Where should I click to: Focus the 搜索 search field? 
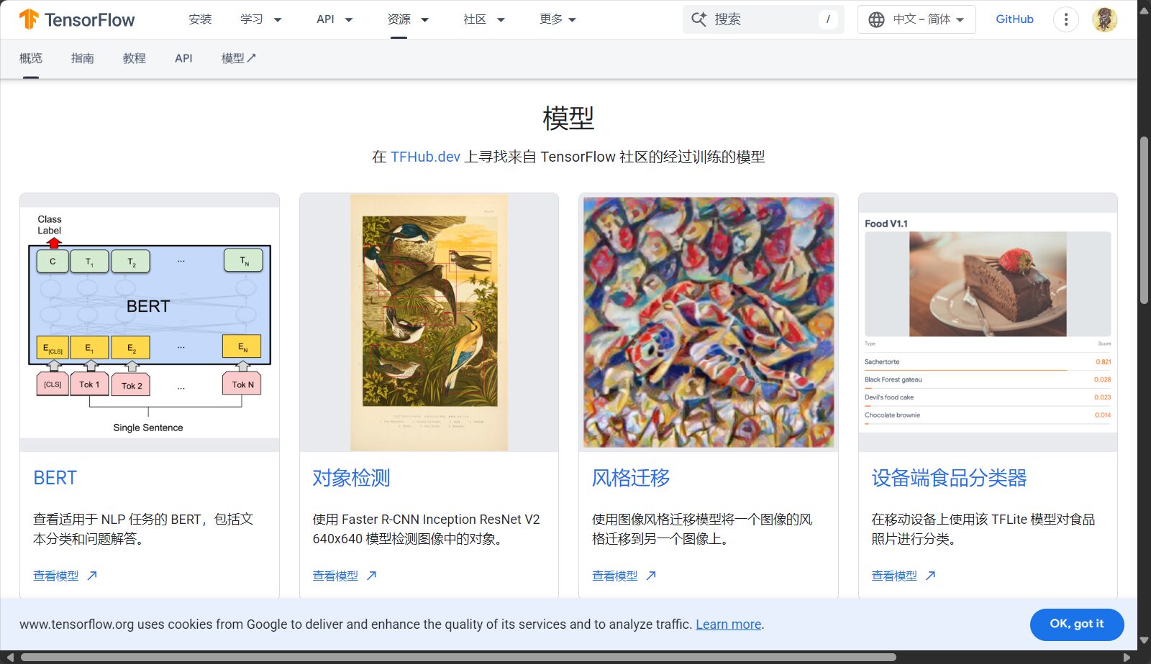click(763, 19)
